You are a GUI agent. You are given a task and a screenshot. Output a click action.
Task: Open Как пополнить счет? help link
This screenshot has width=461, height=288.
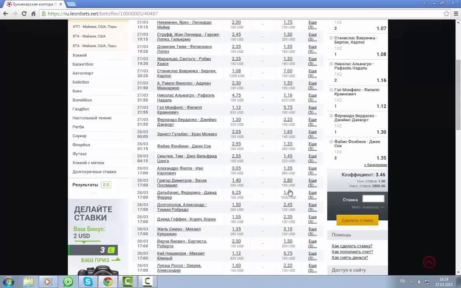(352, 252)
